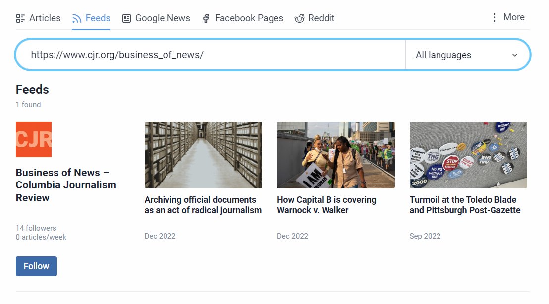Select the Feeds tab label
Screen dimensions: 549x304
pos(98,18)
